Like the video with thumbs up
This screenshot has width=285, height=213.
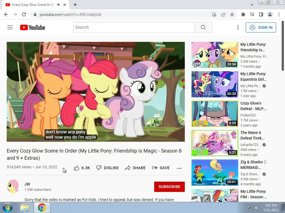(x=82, y=168)
